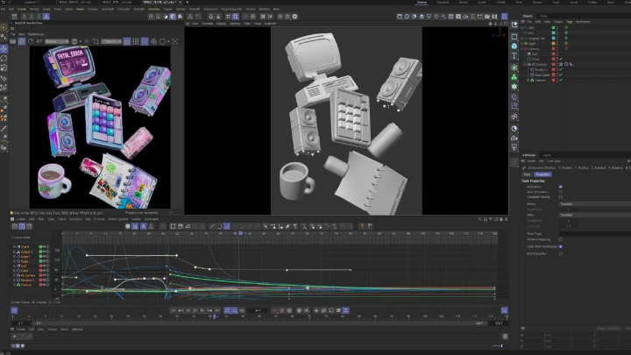631x355 pixels.
Task: Click the Properties button in the Attributes panel
Action: [542, 174]
